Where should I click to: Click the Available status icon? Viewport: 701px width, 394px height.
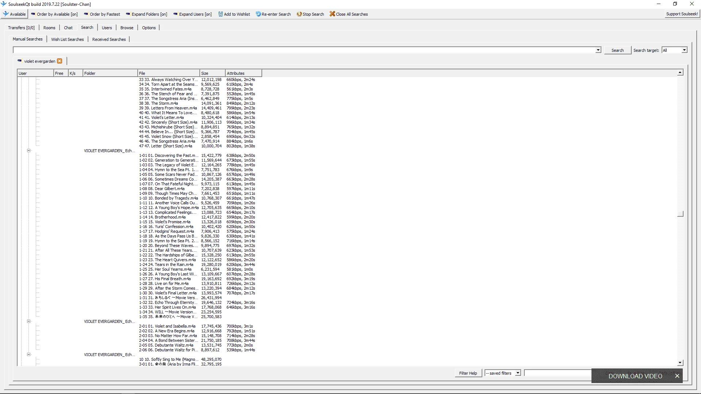(x=6, y=14)
